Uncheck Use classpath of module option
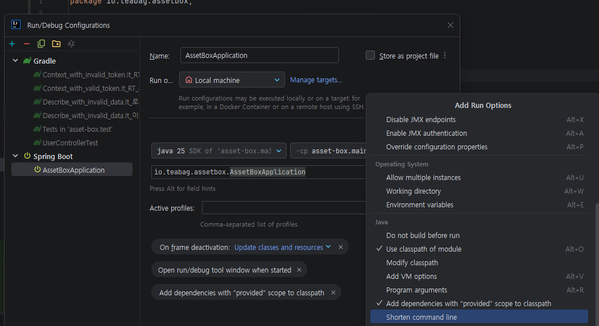The height and width of the screenshot is (326, 599). [479, 249]
